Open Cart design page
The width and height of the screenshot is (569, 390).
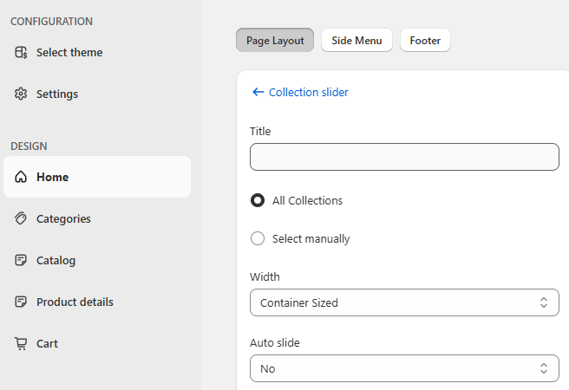97,343
